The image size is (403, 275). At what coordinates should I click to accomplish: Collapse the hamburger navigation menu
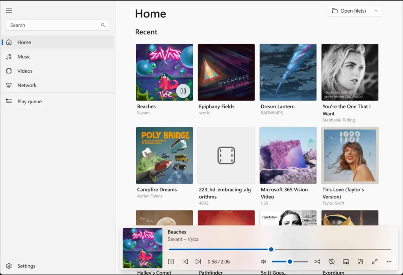(9, 11)
